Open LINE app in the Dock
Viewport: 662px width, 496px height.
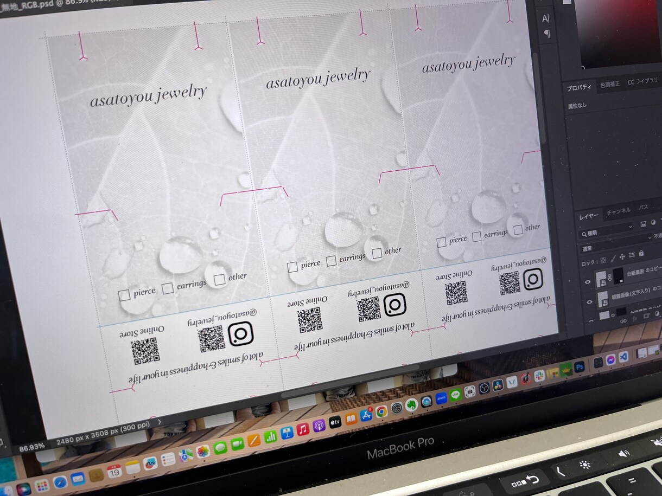456,395
